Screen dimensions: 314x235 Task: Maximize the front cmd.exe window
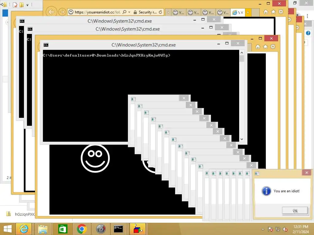point(227,43)
